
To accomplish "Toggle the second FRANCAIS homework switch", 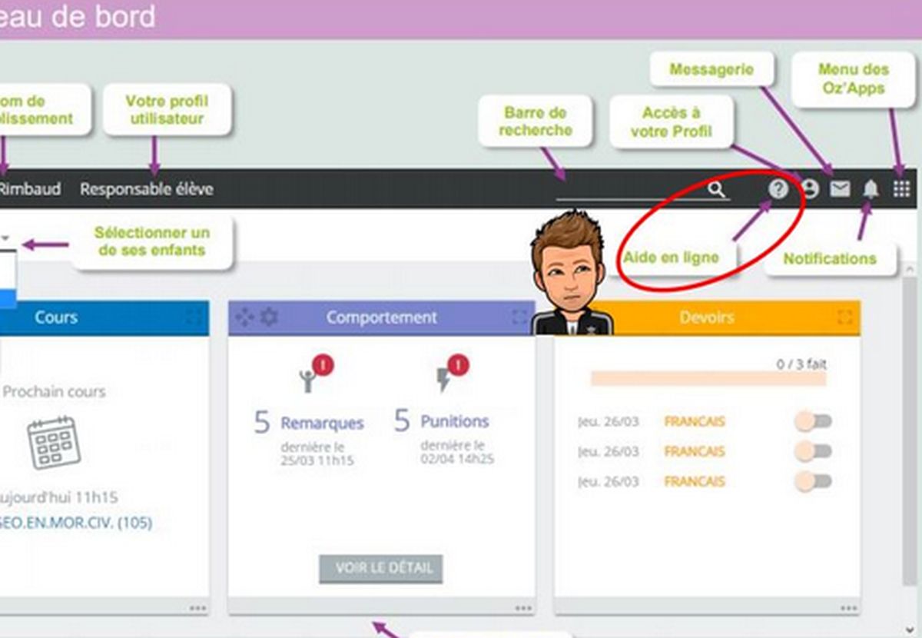I will coord(813,451).
